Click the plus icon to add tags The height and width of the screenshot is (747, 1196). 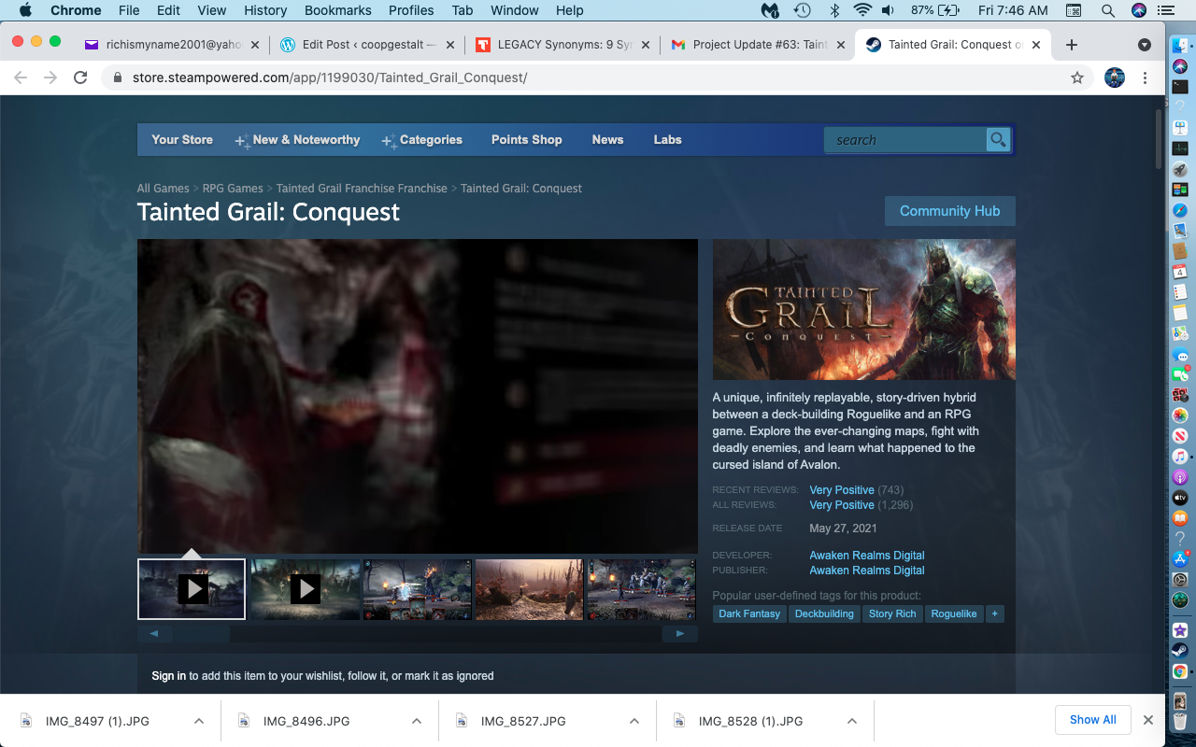coord(994,613)
